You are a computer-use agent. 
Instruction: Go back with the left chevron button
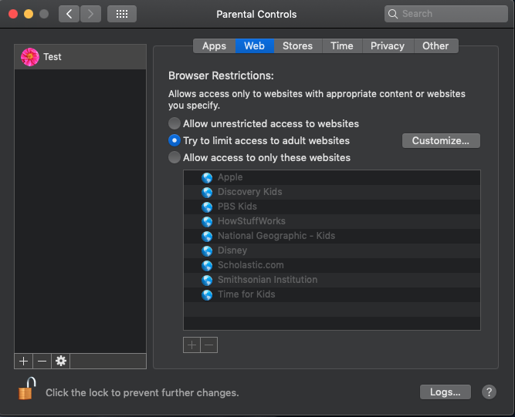point(69,14)
